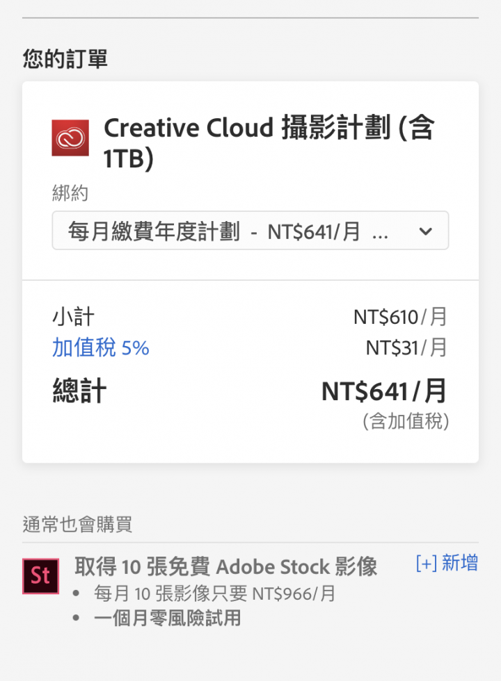Click the 綁約 label
The width and height of the screenshot is (501, 681).
click(70, 192)
